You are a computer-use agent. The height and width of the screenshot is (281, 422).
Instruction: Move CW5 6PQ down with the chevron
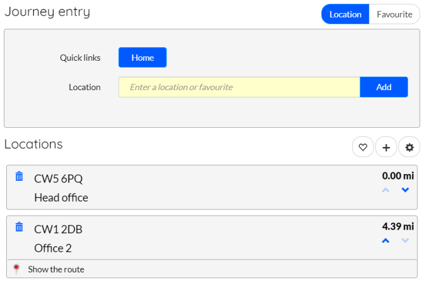coord(405,190)
